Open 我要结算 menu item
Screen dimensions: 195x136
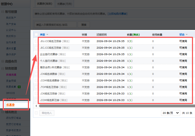coord(11,87)
